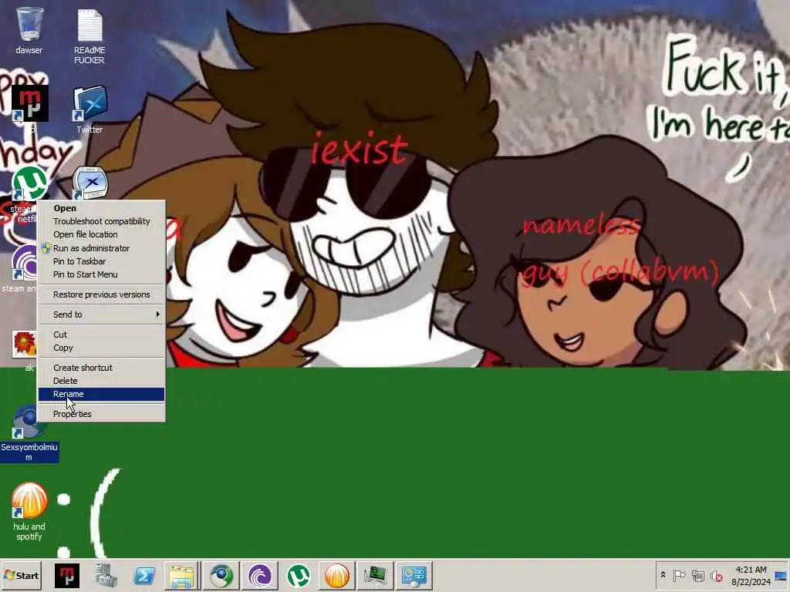The height and width of the screenshot is (592, 790).
Task: Open the Start menu
Action: (x=21, y=575)
